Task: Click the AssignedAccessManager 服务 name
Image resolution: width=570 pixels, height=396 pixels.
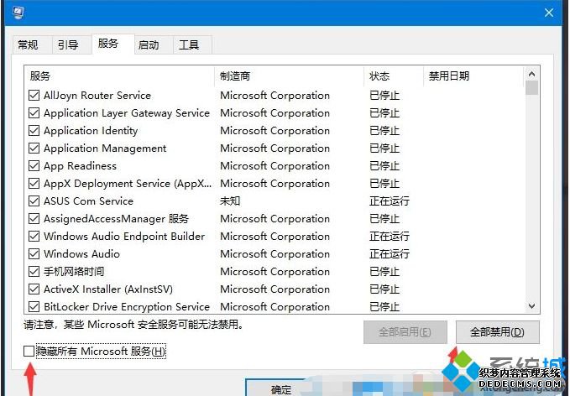Action: click(x=117, y=219)
